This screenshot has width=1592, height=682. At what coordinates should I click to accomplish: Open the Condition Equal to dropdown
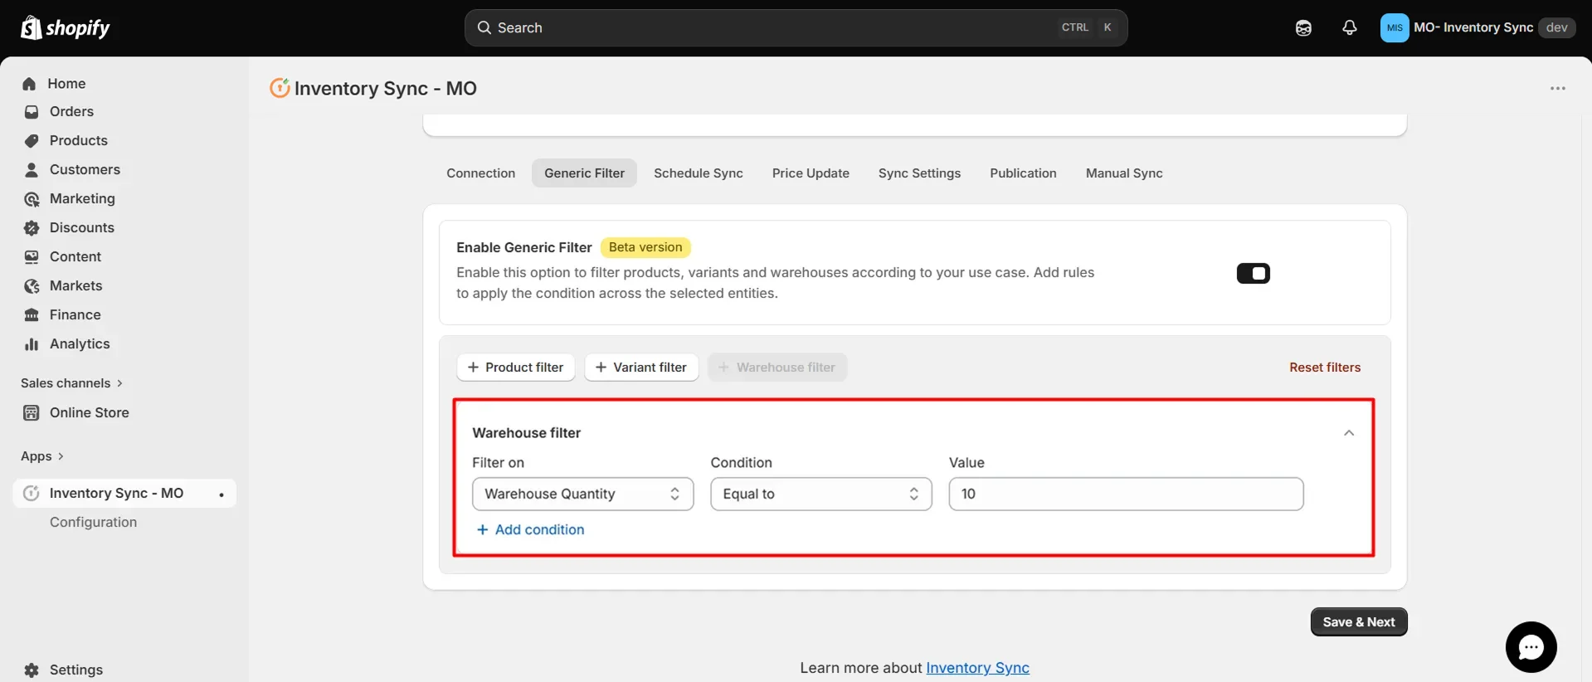pos(820,494)
